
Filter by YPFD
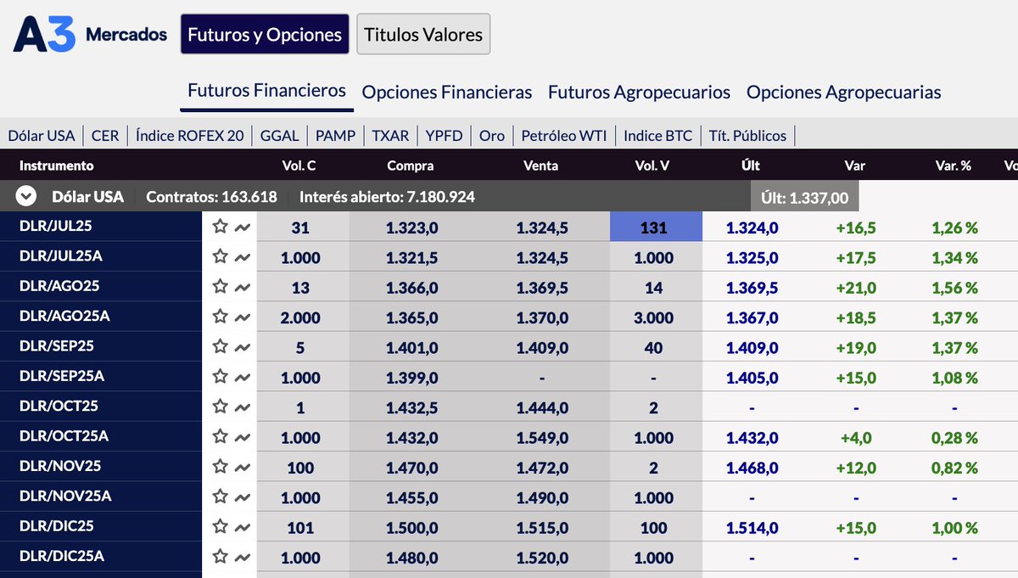coord(445,135)
